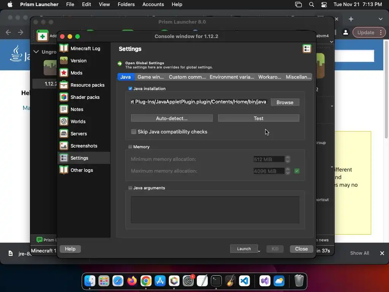Open Spotlight search in the menu bar
The width and height of the screenshot is (389, 292).
click(x=312, y=5)
